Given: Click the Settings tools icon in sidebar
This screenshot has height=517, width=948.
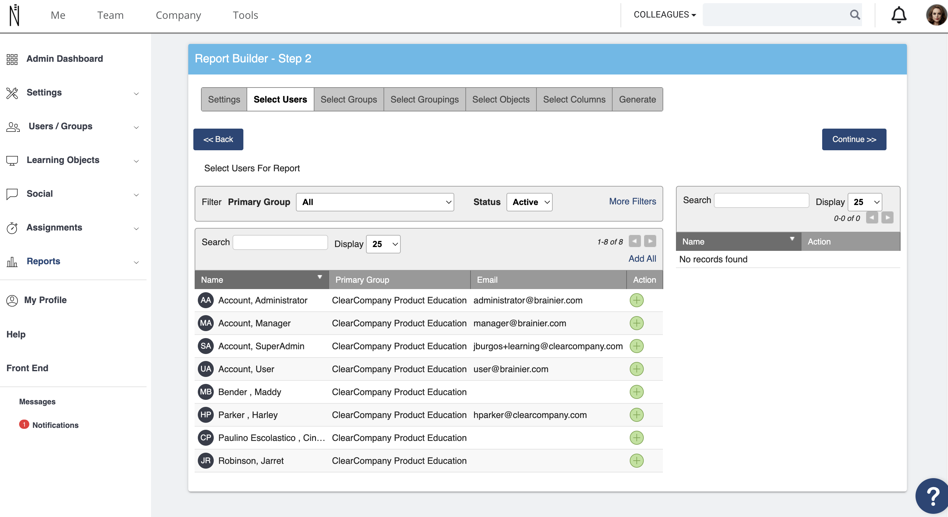Looking at the screenshot, I should 12,93.
